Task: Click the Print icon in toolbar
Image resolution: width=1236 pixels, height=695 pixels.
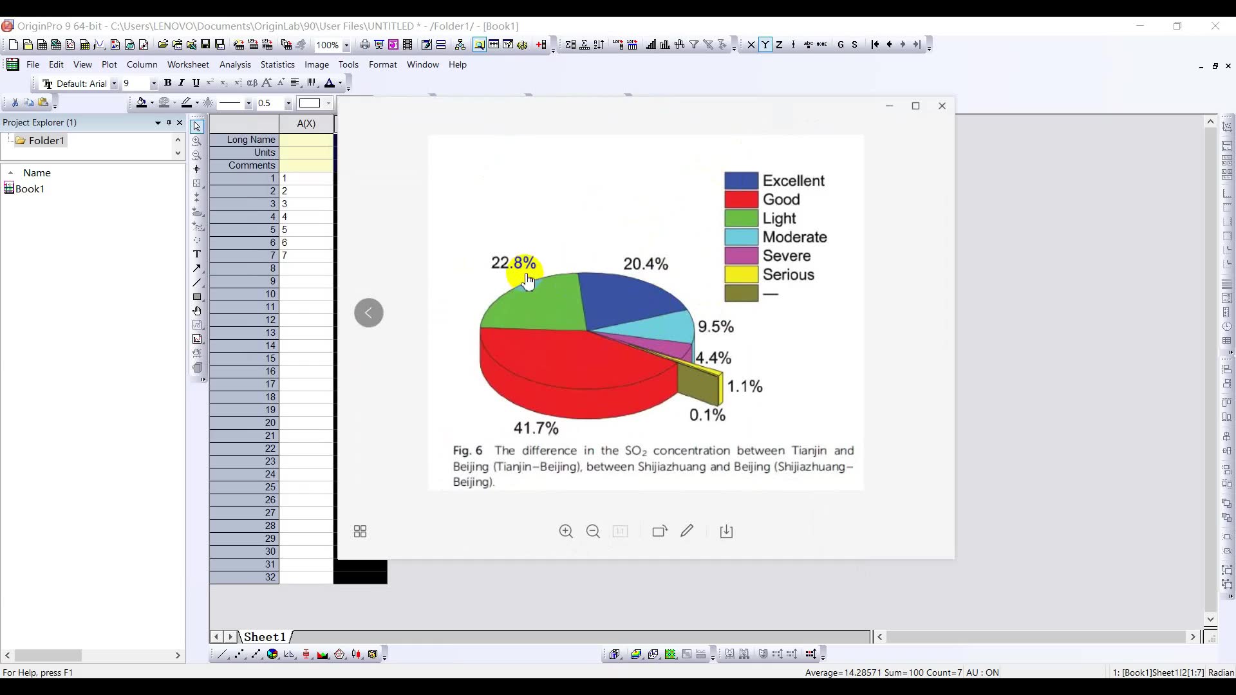Action: coord(365,44)
